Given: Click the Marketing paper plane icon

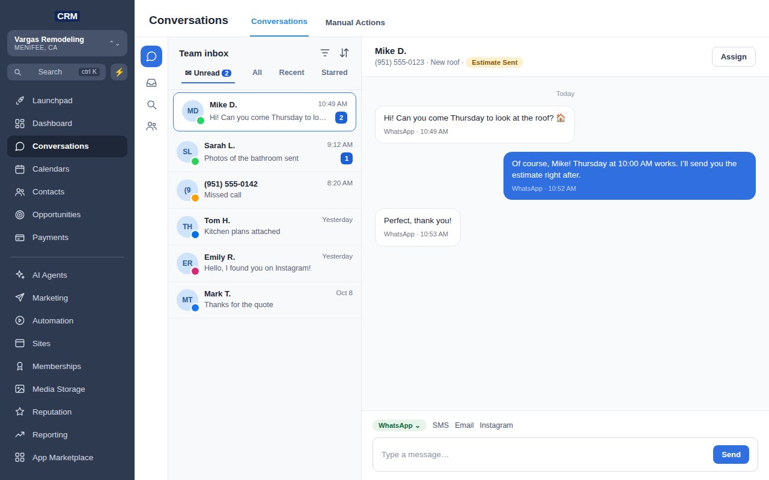Looking at the screenshot, I should pos(20,298).
